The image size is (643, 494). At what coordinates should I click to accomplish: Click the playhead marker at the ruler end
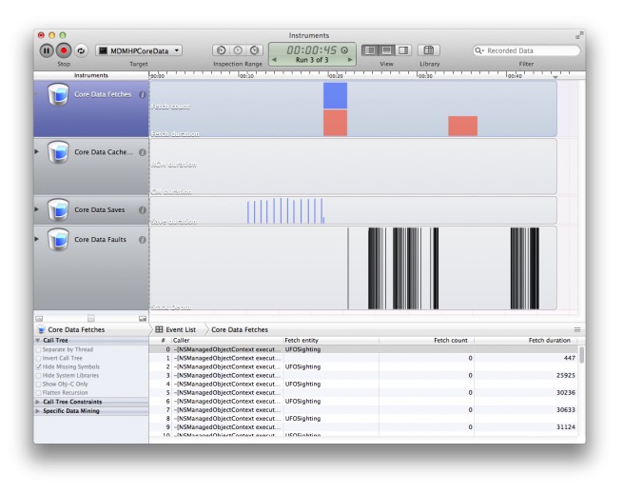(x=555, y=77)
